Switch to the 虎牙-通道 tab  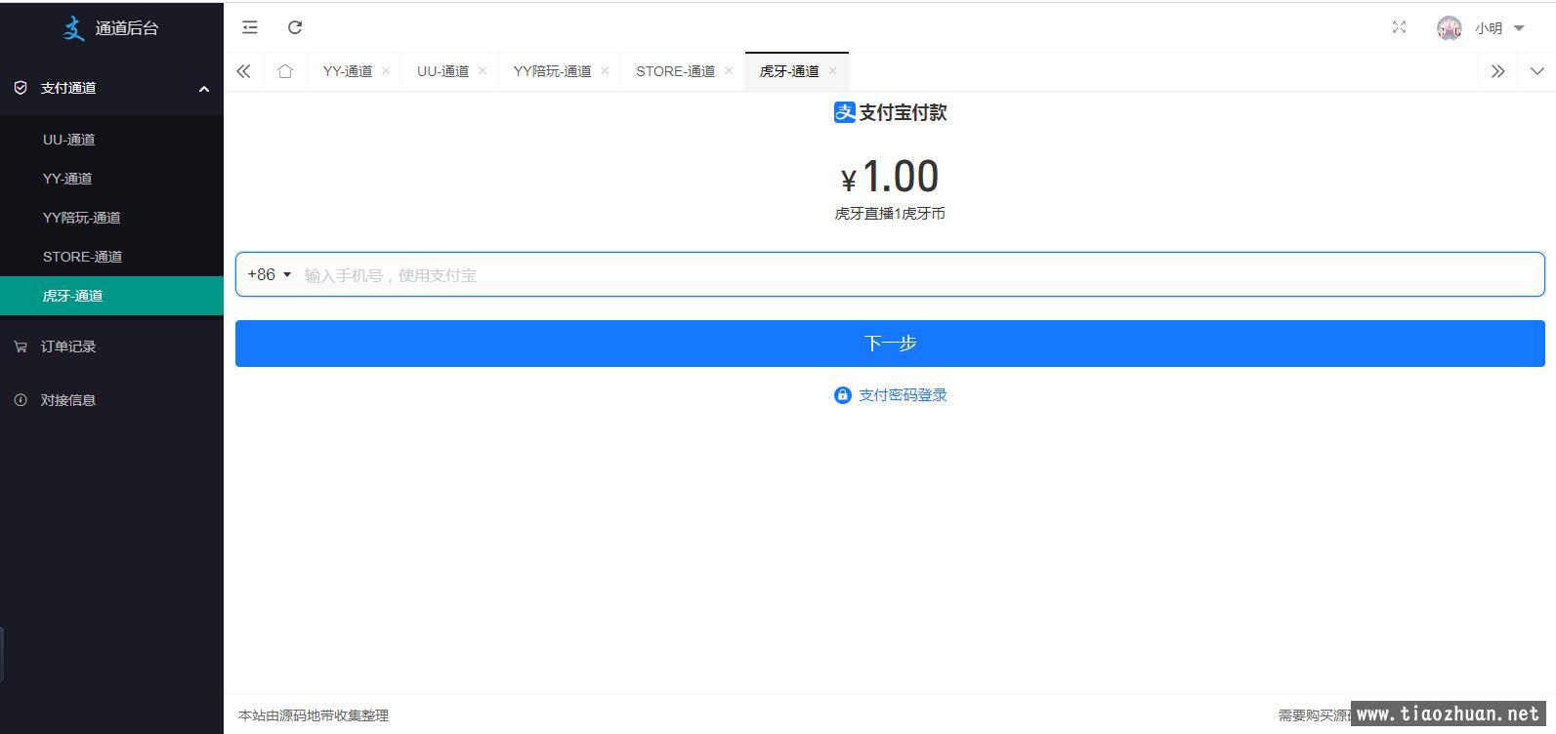789,71
